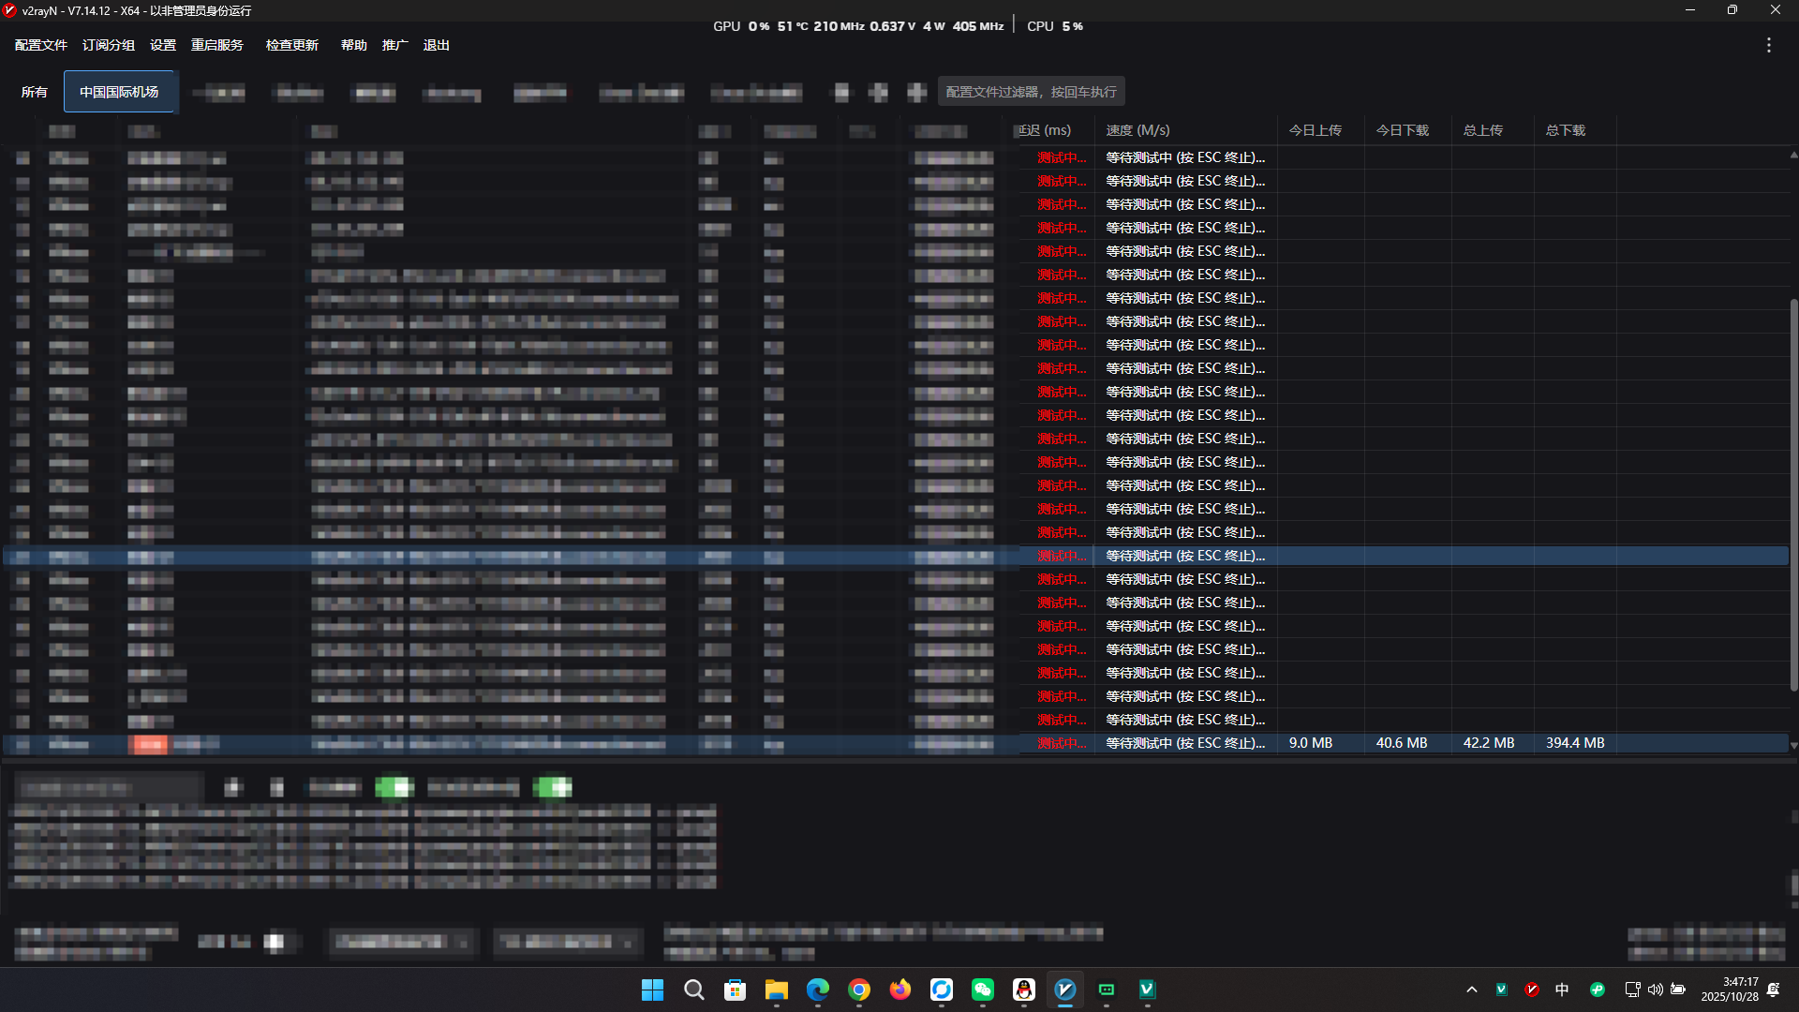Screen dimensions: 1799x1012
Task: Open the 订阅分组 menu
Action: 108,45
